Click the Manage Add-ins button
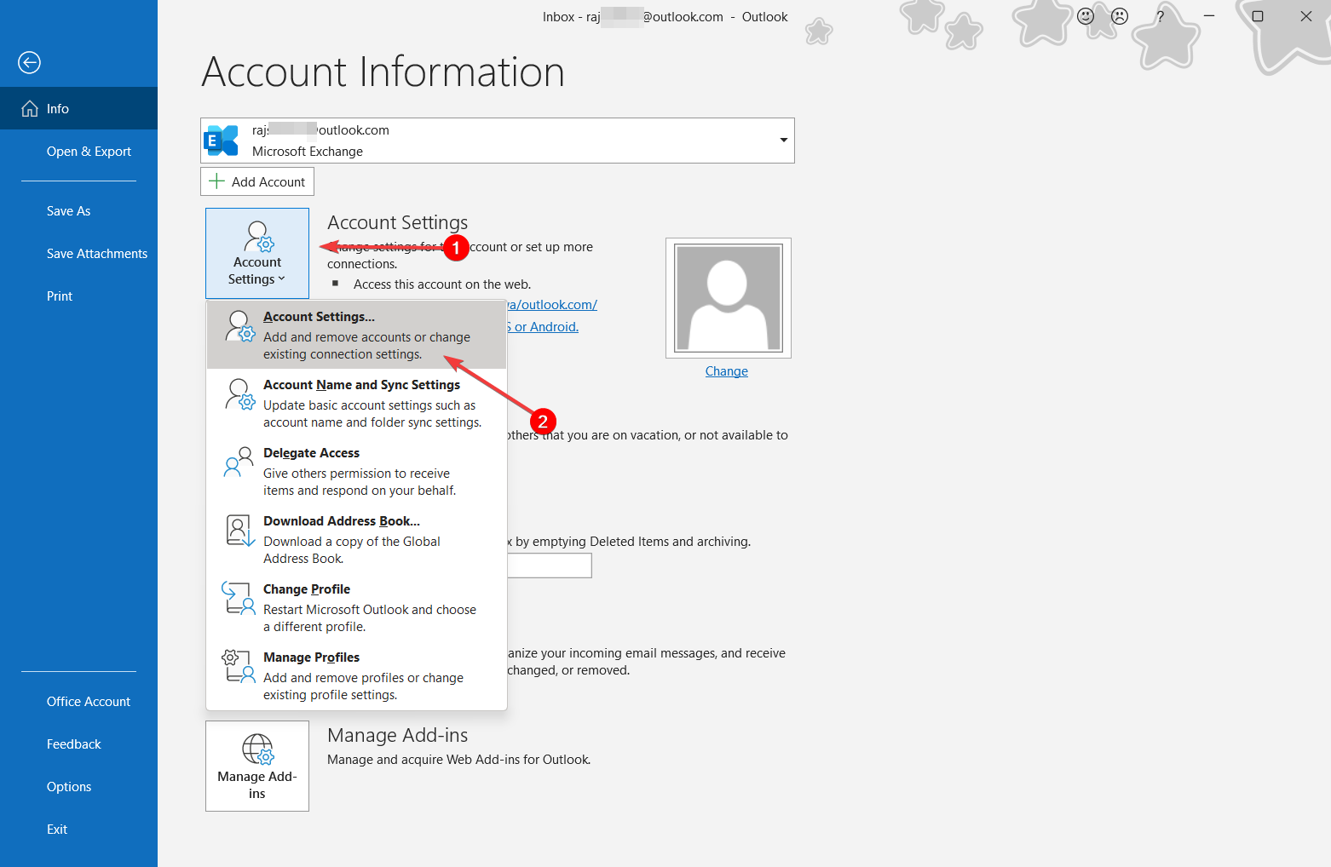This screenshot has height=867, width=1331. (257, 766)
